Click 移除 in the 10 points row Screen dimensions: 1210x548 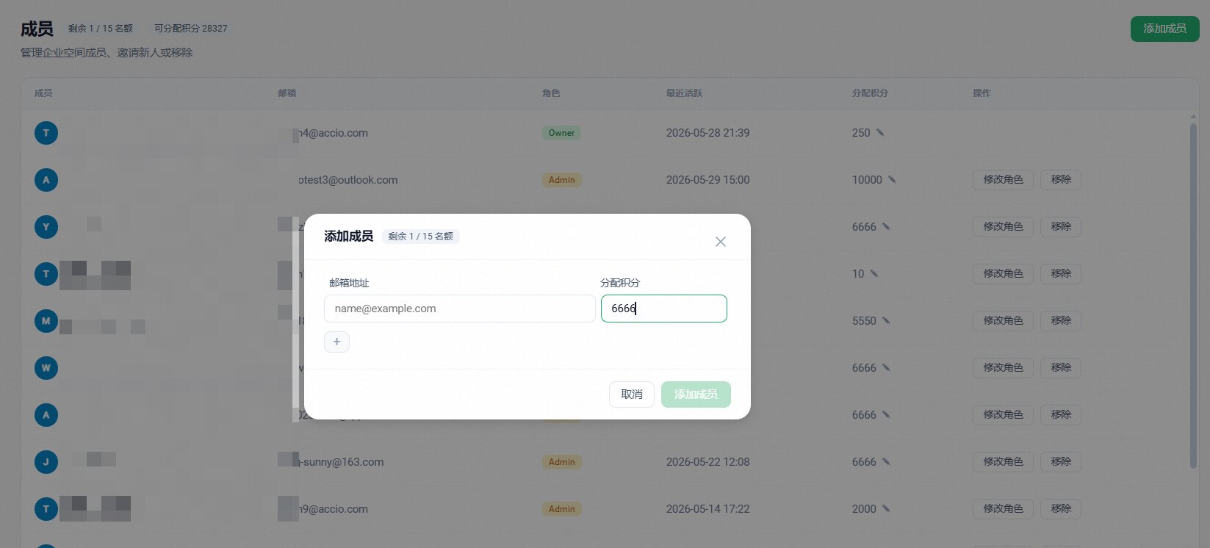1061,274
